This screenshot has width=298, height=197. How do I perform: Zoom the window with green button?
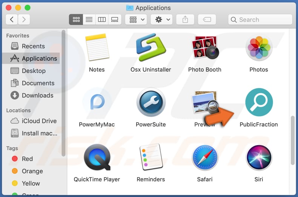(x=28, y=8)
